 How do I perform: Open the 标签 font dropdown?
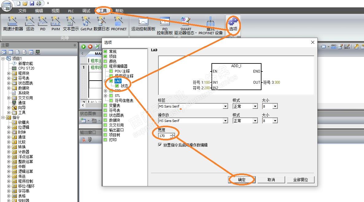(x=225, y=106)
